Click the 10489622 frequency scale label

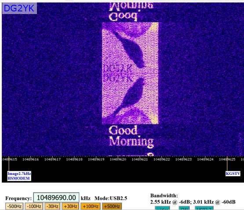pos(162,159)
